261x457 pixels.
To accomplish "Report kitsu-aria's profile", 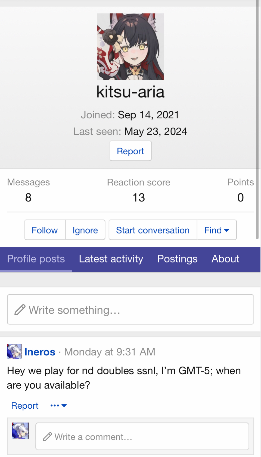I will click(x=130, y=151).
